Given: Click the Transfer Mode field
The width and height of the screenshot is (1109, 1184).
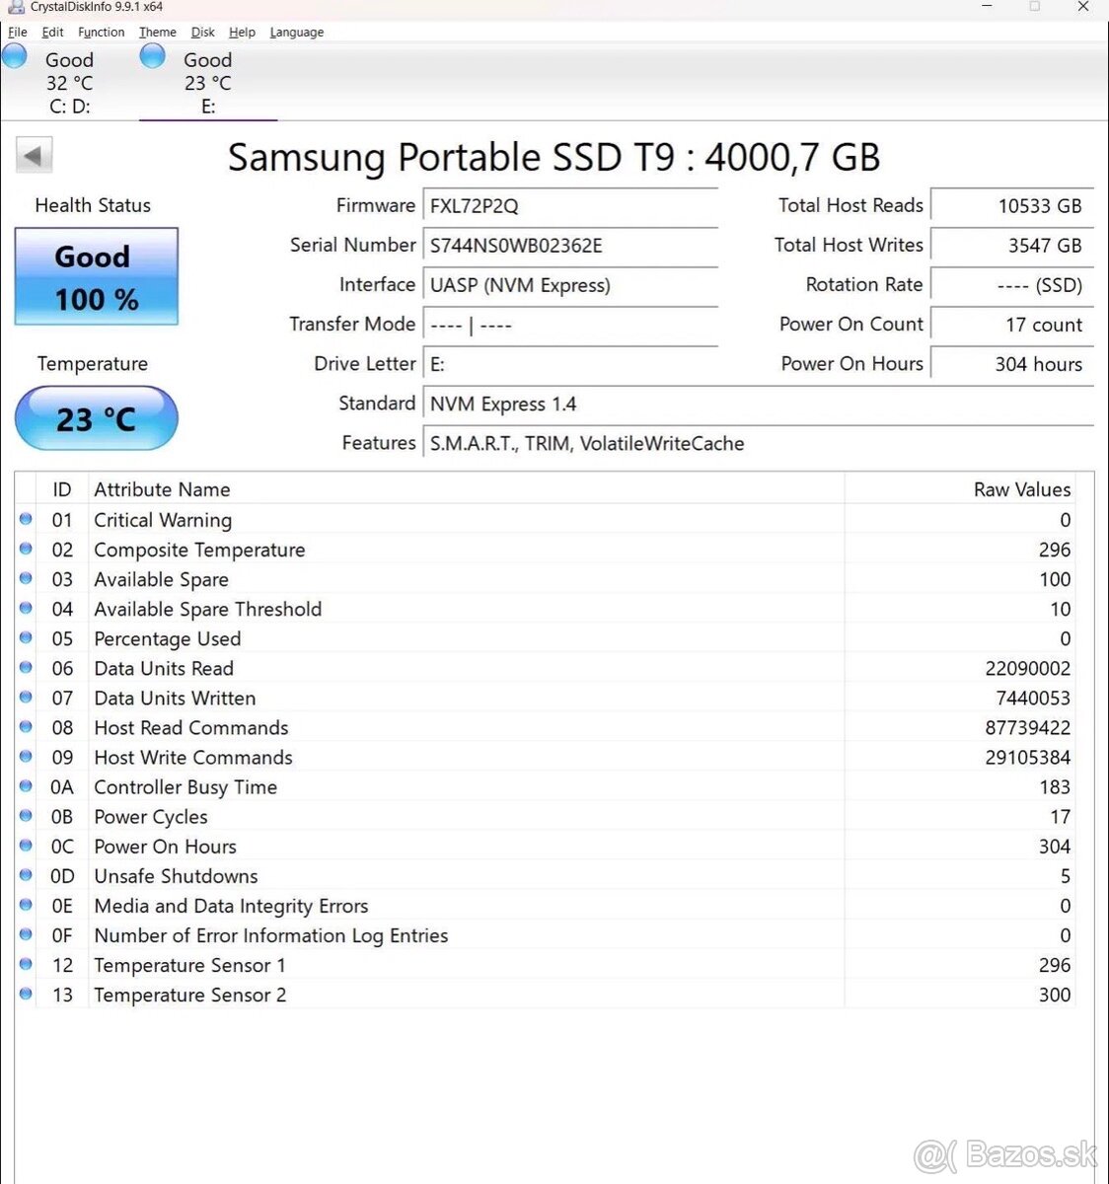Looking at the screenshot, I should pos(570,324).
